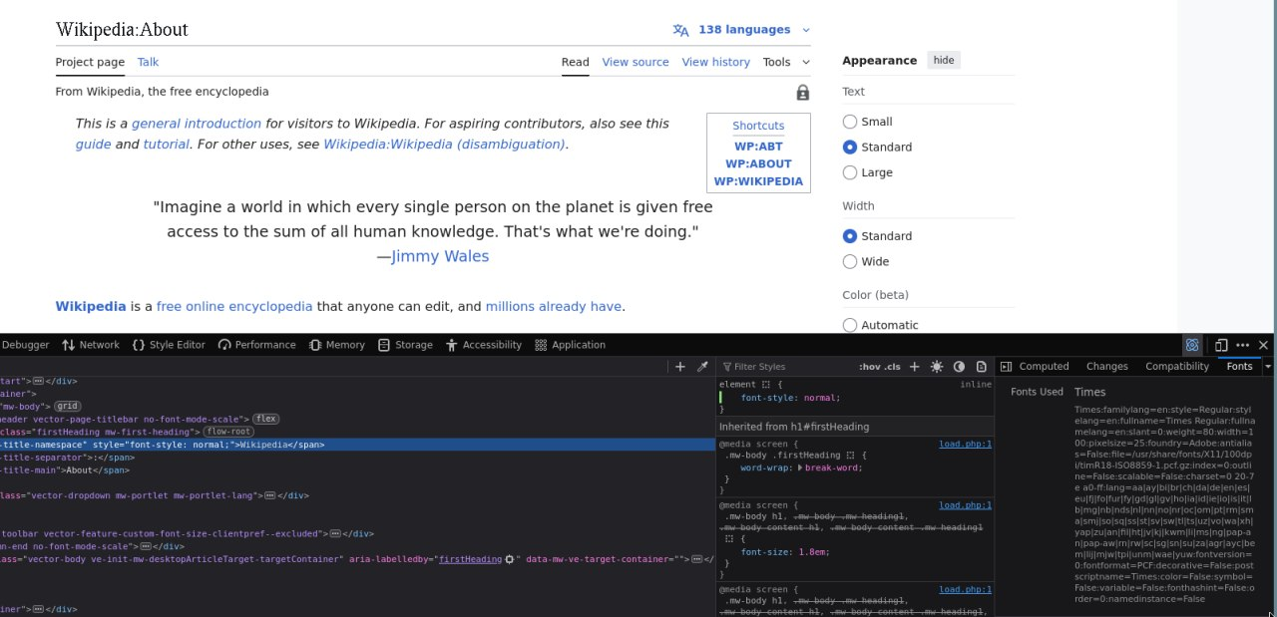This screenshot has width=1277, height=617.
Task: Open the Style Editor panel
Action: point(169,345)
